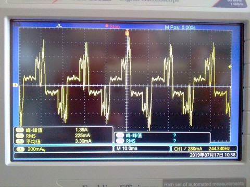Click the blank channel badge beside second 峰-峰值
This screenshot has height=187, width=250.
[120, 135]
